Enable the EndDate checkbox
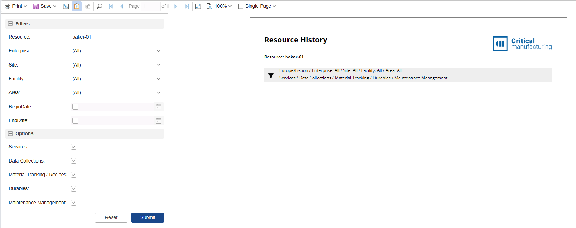 (75, 121)
